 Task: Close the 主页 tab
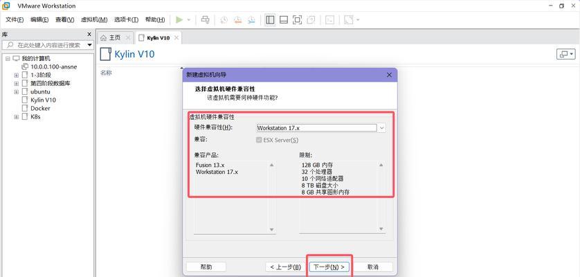(128, 38)
